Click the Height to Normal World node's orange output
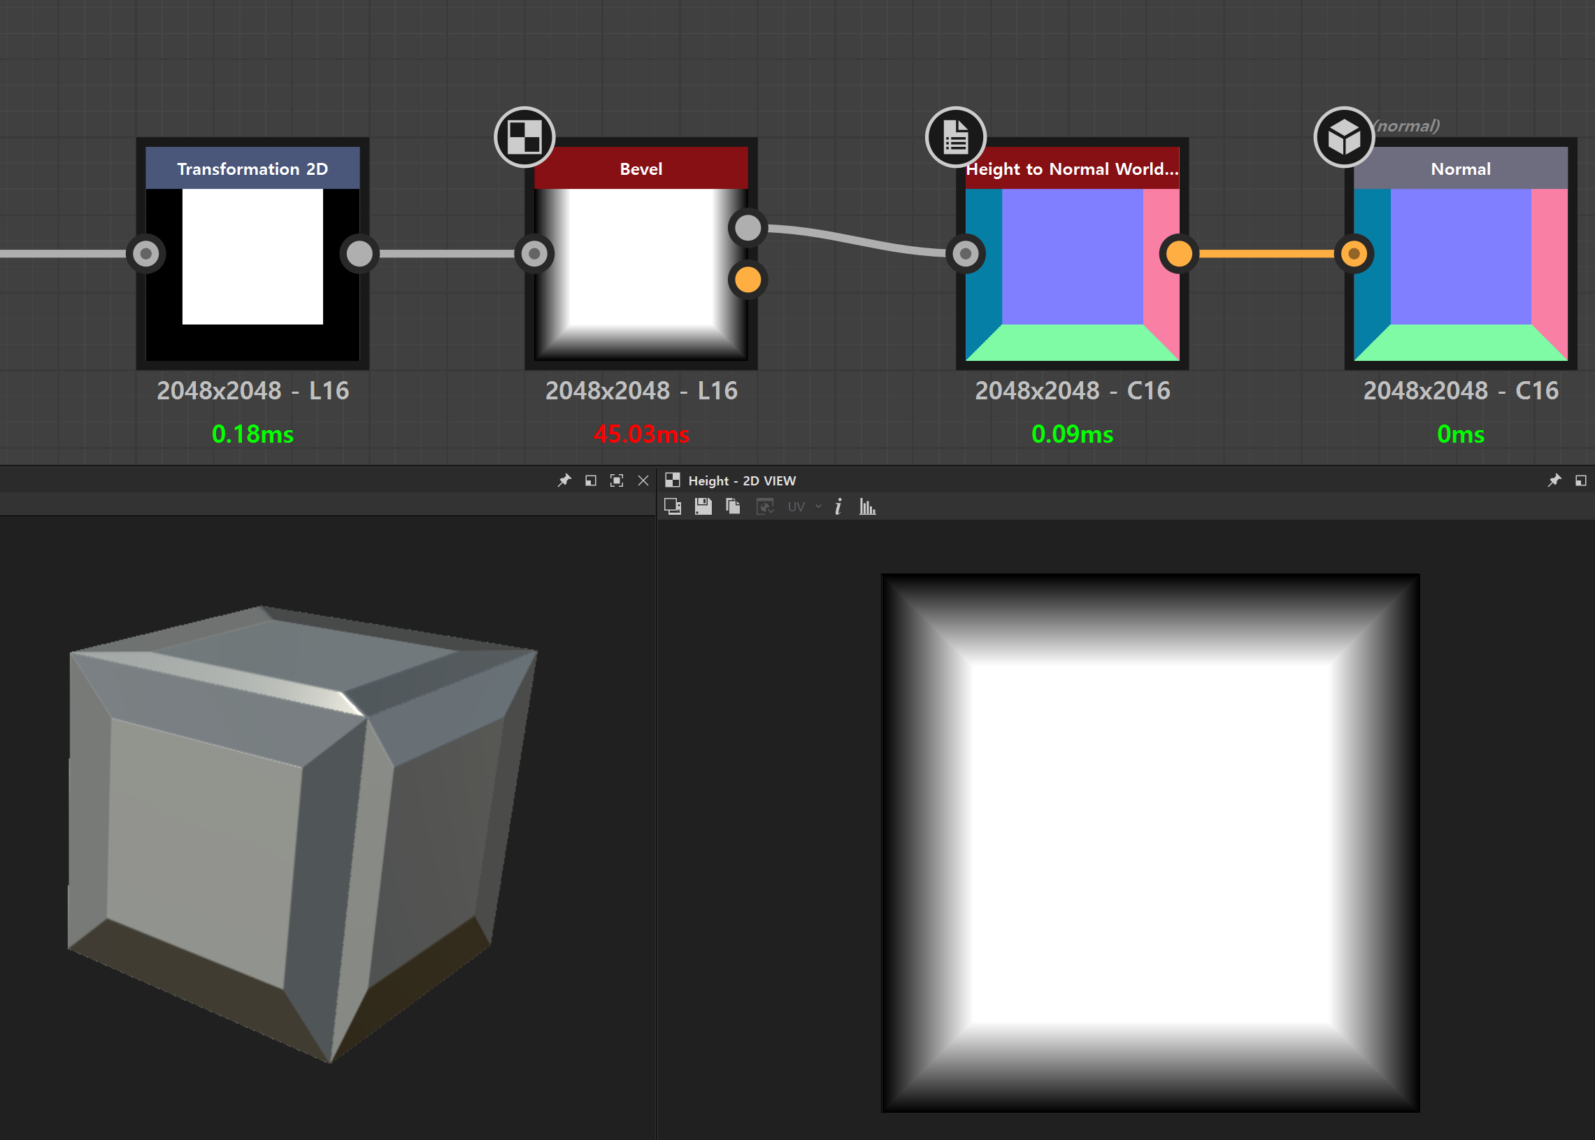This screenshot has width=1595, height=1140. 1179,253
